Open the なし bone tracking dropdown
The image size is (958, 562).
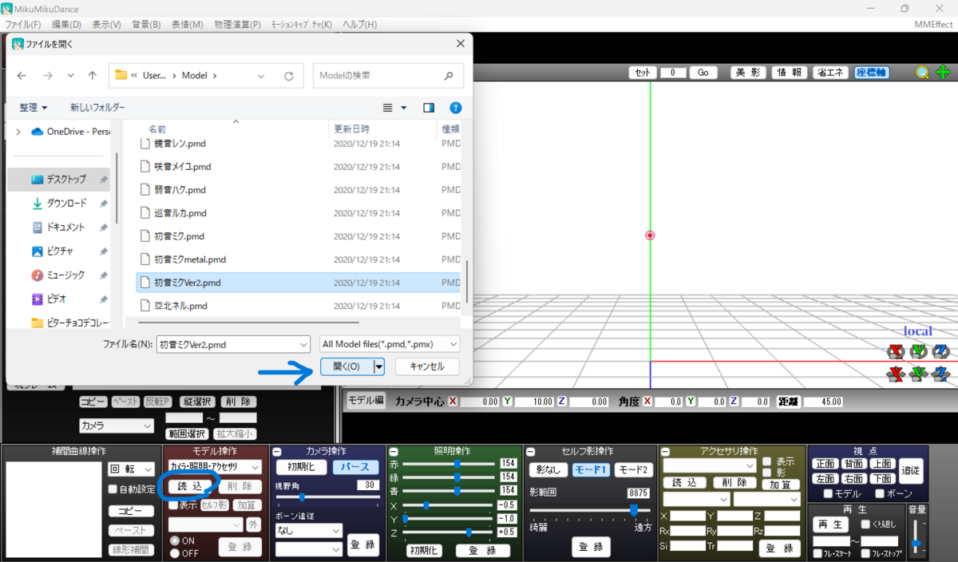pyautogui.click(x=309, y=530)
